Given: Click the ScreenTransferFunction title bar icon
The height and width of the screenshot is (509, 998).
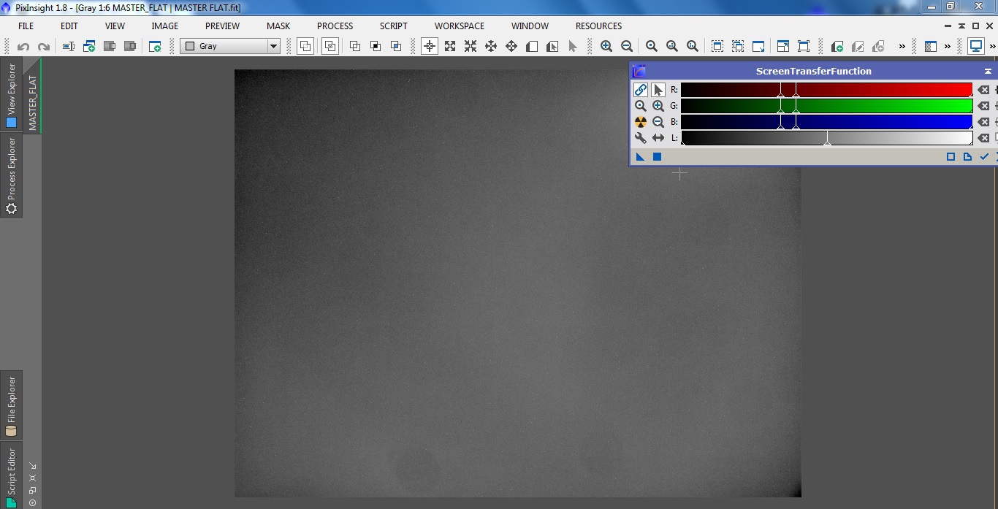Looking at the screenshot, I should click(x=639, y=72).
